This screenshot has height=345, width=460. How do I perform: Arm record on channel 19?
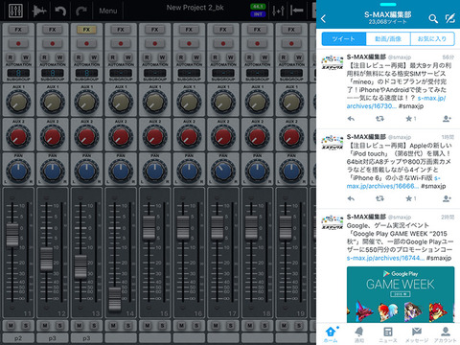pyautogui.click(x=291, y=43)
